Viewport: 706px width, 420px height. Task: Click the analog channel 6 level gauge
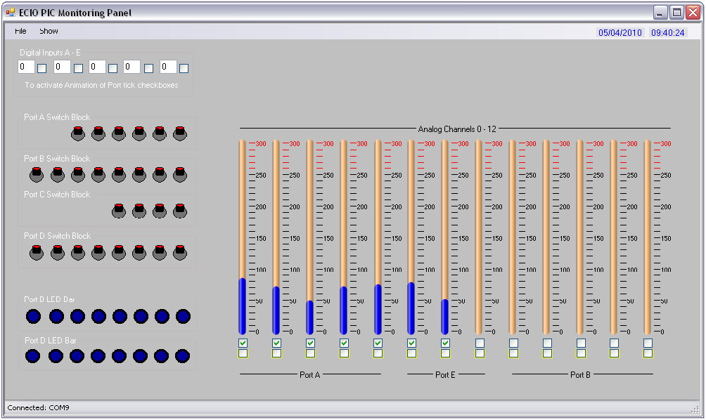(445, 237)
